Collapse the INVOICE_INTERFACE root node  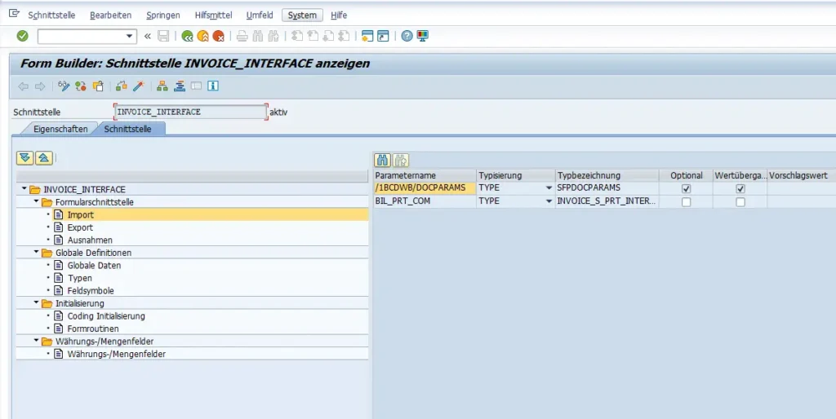click(x=24, y=189)
